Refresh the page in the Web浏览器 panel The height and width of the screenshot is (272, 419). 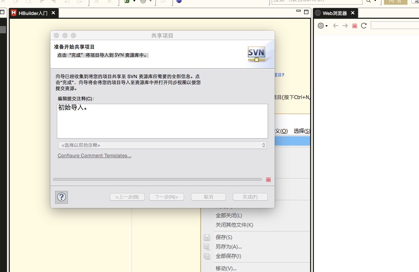pos(364,26)
